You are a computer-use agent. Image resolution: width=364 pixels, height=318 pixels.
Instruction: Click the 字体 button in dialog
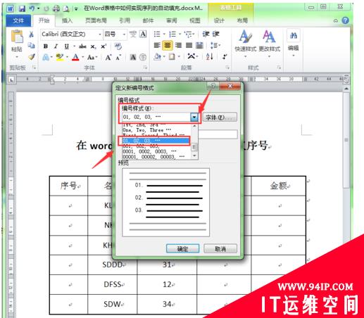point(220,117)
